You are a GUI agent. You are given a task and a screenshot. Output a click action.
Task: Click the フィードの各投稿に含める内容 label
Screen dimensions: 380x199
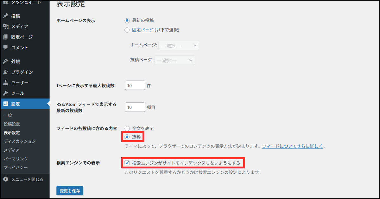click(x=87, y=129)
